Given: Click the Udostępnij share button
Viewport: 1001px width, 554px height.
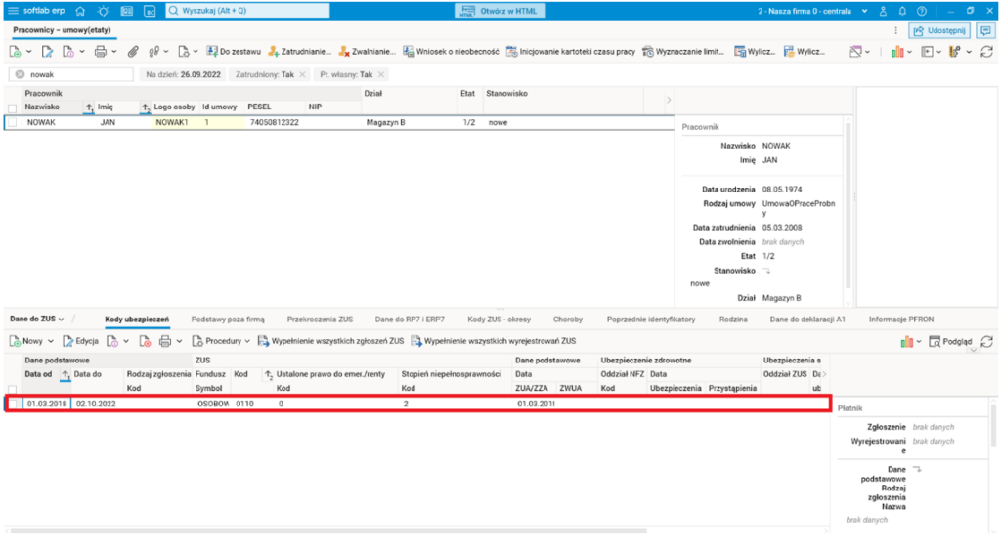Looking at the screenshot, I should tap(939, 30).
